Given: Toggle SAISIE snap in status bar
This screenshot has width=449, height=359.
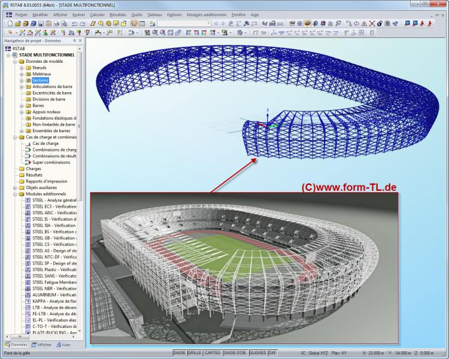Looking at the screenshot, I should click(180, 352).
